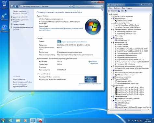The image size is (154, 123).
Task: Open Файл menu in Device Manager
Action: 110,8
